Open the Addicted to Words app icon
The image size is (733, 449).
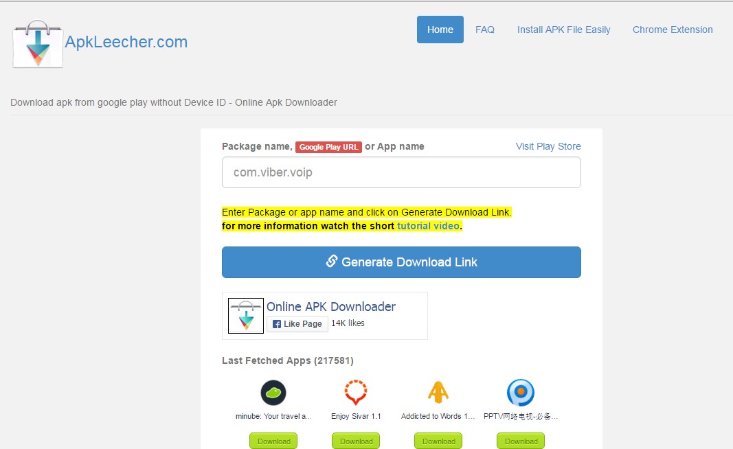click(438, 393)
